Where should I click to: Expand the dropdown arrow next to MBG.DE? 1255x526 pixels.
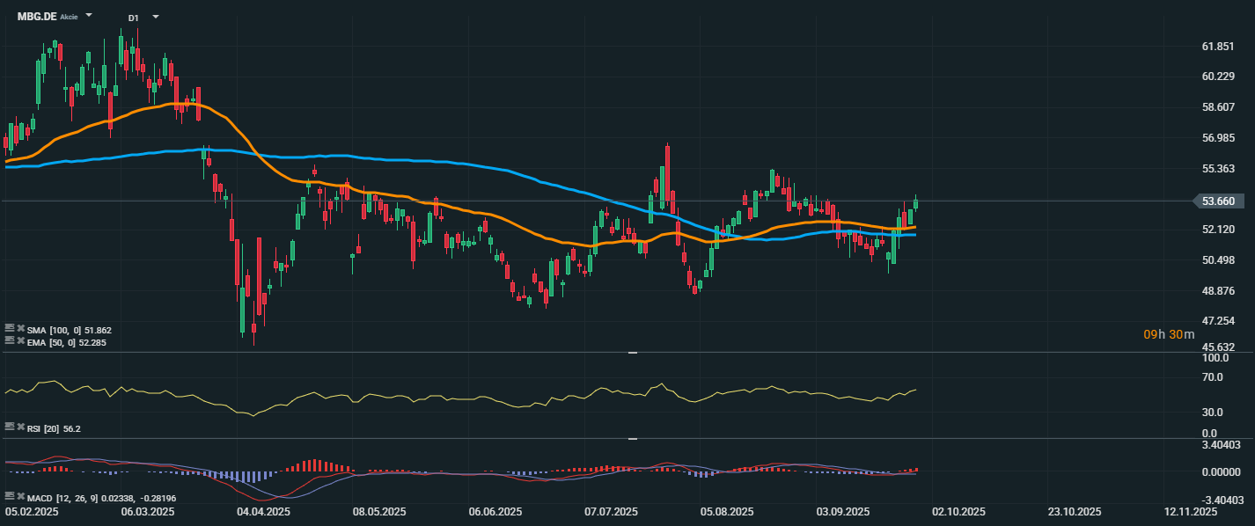[x=89, y=16]
